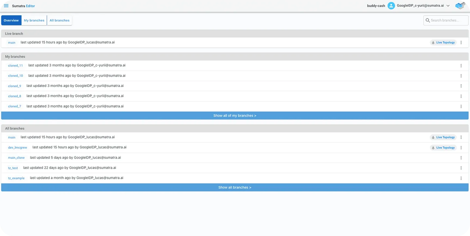This screenshot has height=236, width=470.
Task: Open the dev_lmcgrew branch link
Action: click(x=17, y=148)
